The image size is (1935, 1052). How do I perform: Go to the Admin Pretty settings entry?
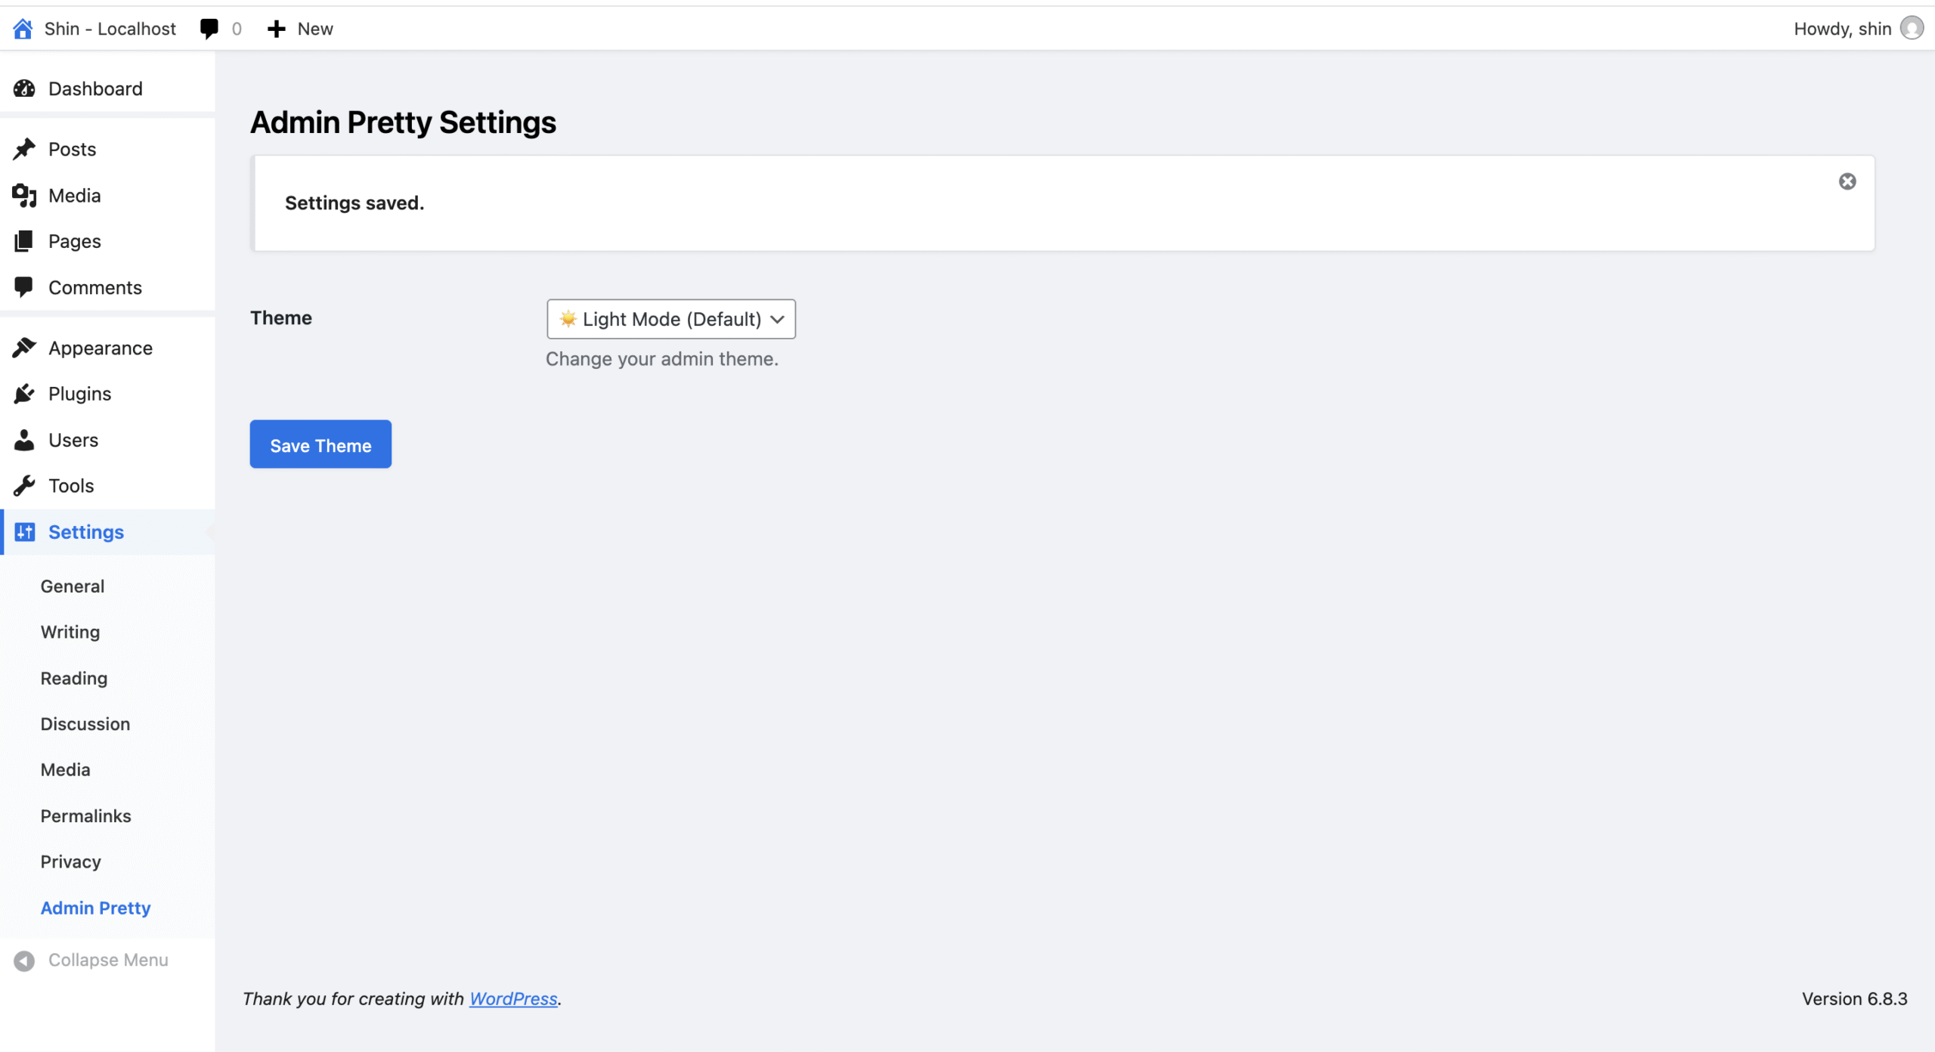(95, 907)
